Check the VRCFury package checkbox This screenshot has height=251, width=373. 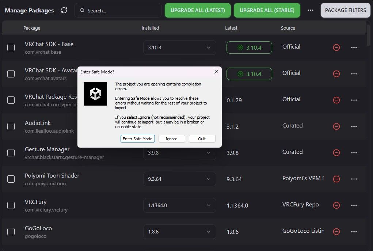coord(11,205)
